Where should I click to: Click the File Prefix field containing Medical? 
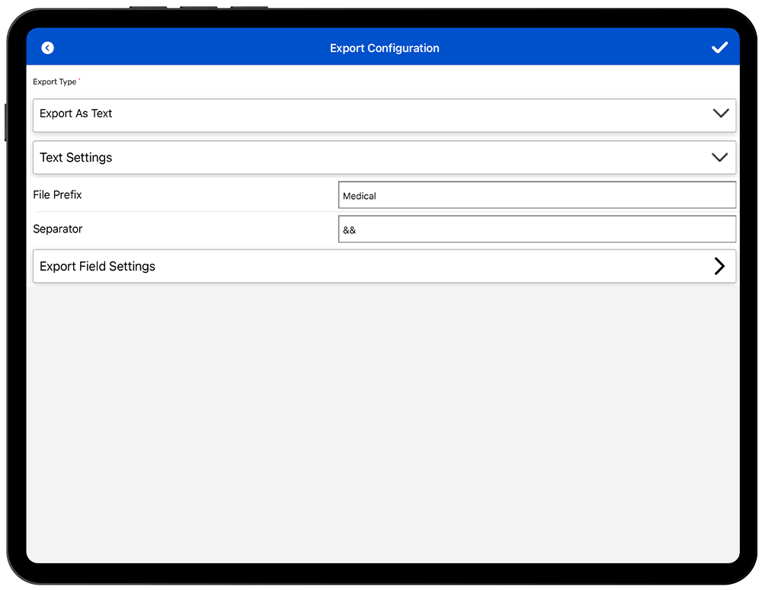[536, 195]
